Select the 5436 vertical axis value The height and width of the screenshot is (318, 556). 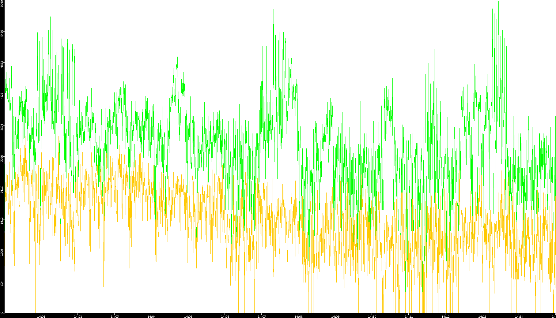click(2, 33)
